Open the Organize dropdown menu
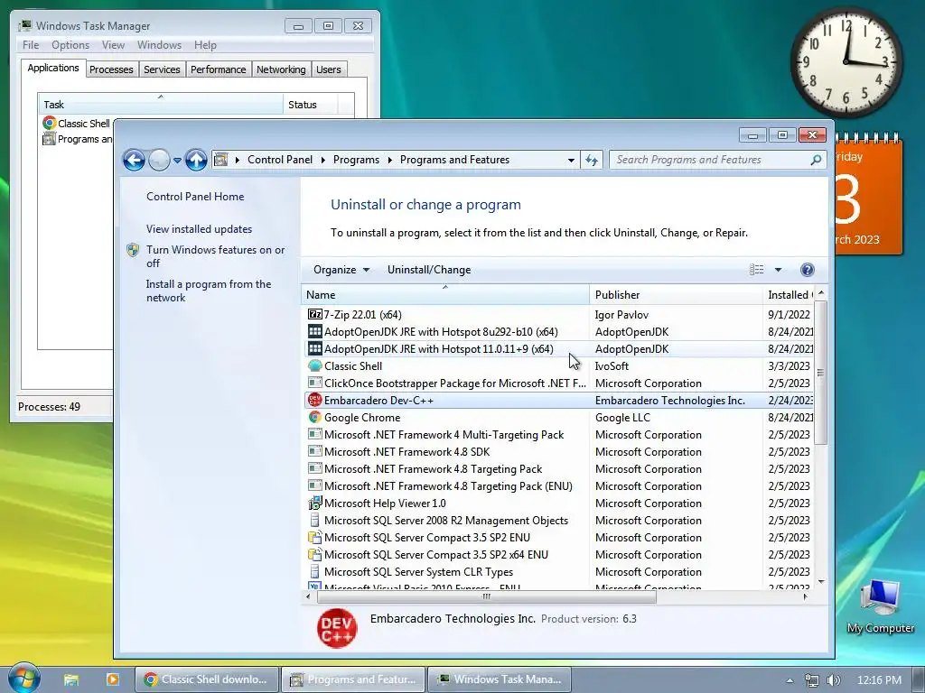The image size is (925, 693). tap(341, 270)
